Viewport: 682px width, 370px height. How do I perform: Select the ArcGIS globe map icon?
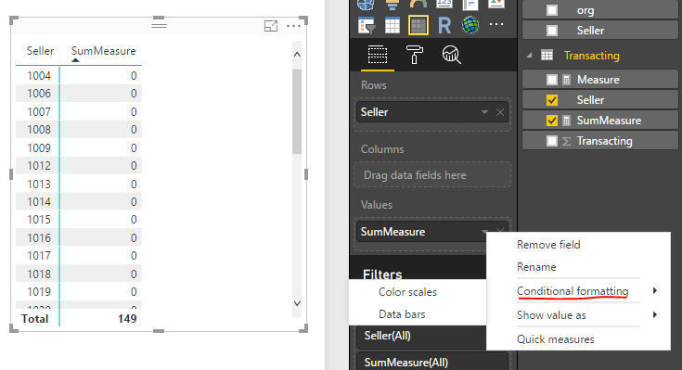[x=470, y=25]
